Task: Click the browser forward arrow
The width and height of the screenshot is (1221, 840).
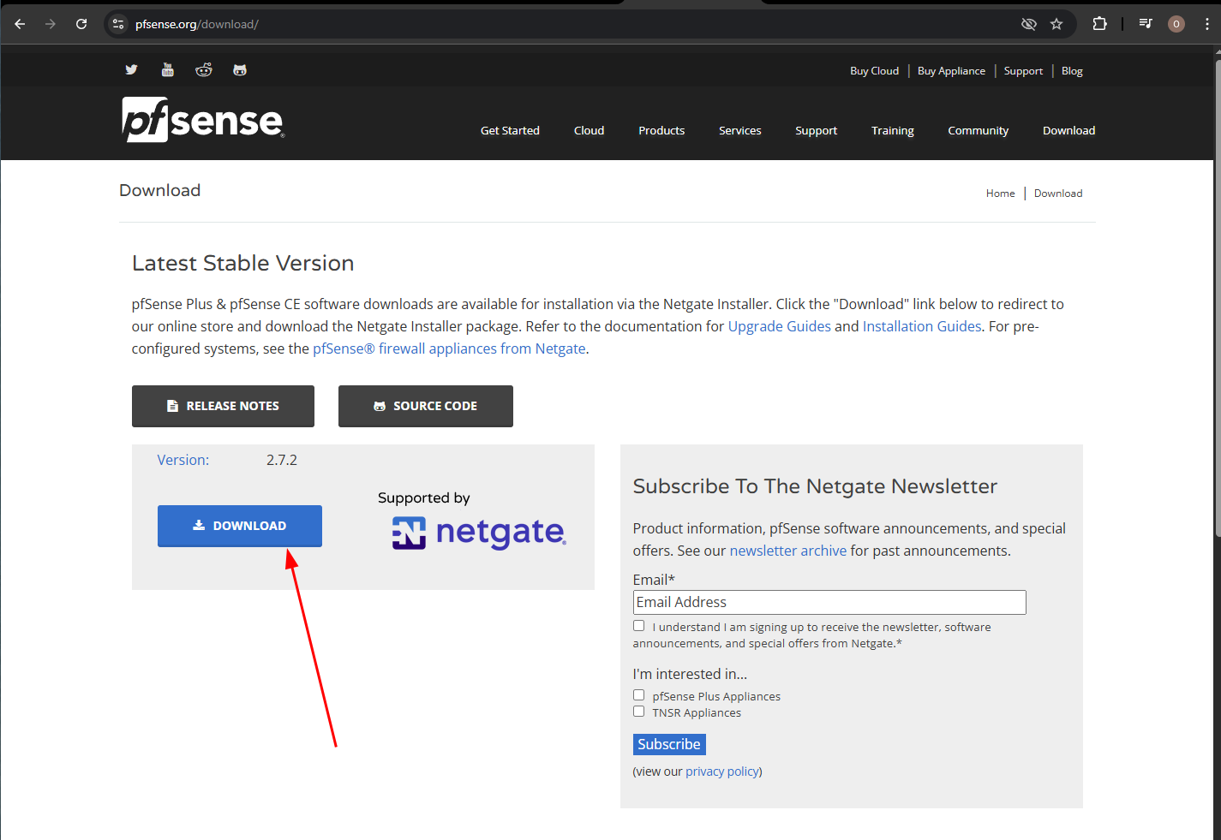Action: 51,24
